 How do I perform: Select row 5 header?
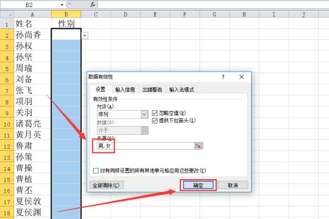7,68
